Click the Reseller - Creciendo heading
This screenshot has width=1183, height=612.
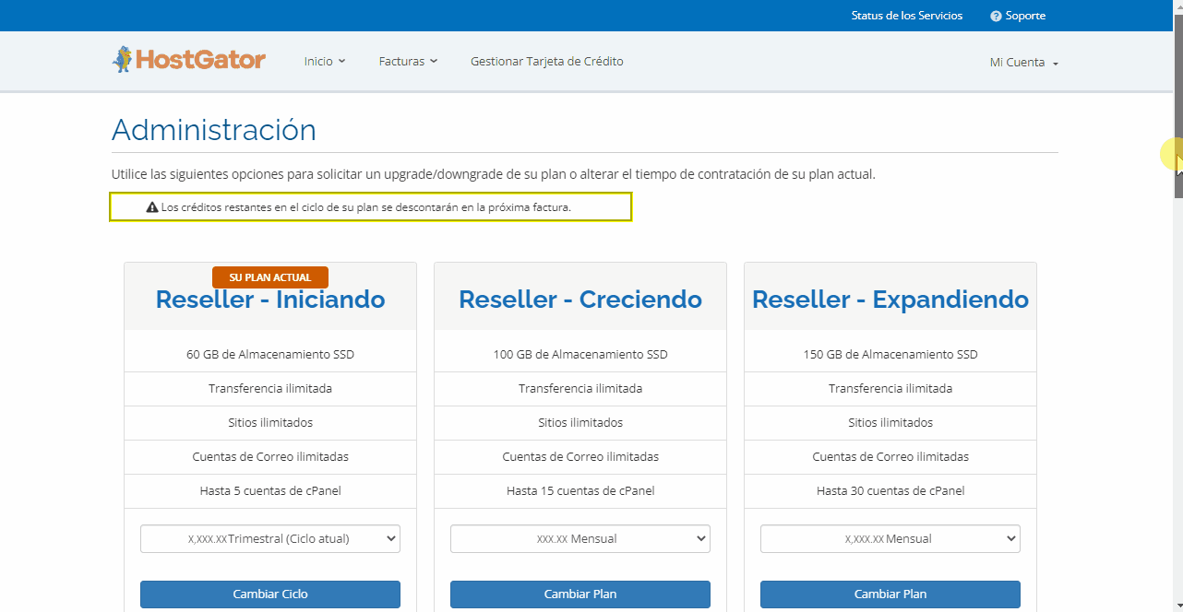[x=580, y=300]
